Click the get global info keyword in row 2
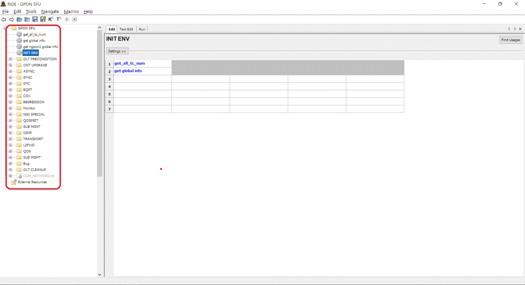Screen dimensions: 525x285 click(128, 71)
